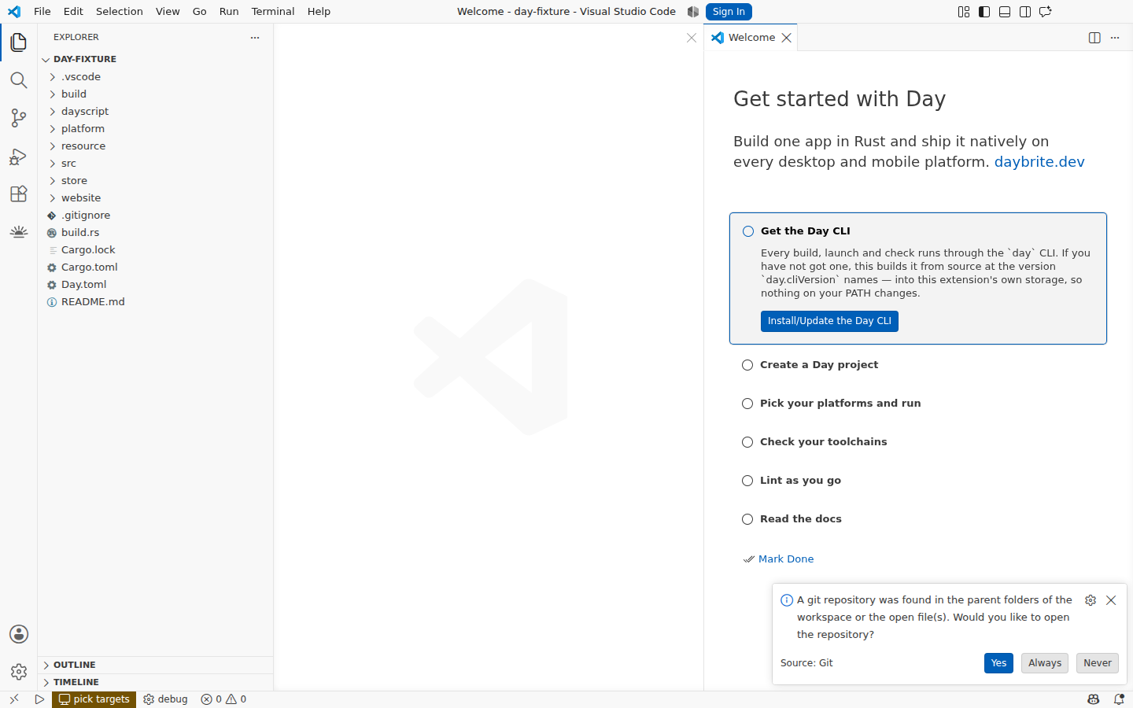Screen dimensions: 1133x708
Task: Select the Get the Day CLI step circle
Action: 748,231
